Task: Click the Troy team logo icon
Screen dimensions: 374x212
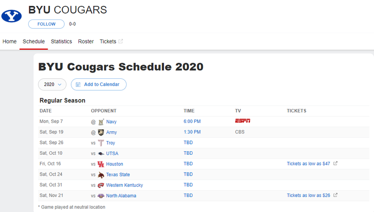Action: tap(101, 142)
